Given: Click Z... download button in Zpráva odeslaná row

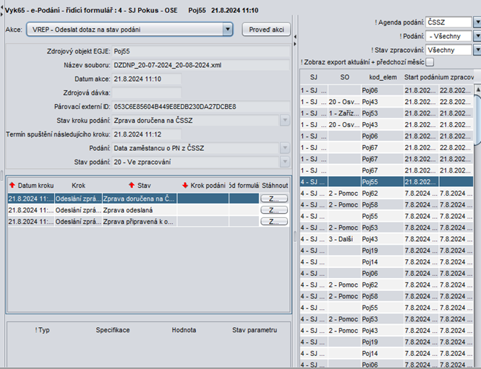Looking at the screenshot, I should pyautogui.click(x=274, y=210).
